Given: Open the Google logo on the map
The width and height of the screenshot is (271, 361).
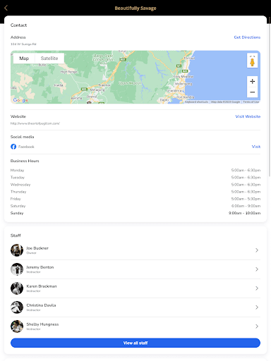Looking at the screenshot, I should pos(20,100).
